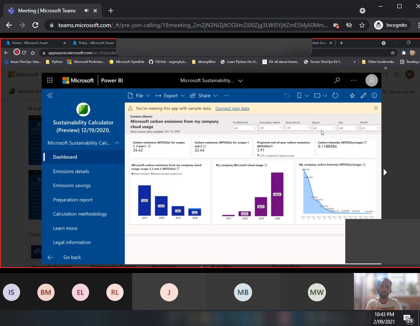The width and height of the screenshot is (420, 326).
Task: Dismiss the sample data warning banner
Action: click(x=376, y=108)
